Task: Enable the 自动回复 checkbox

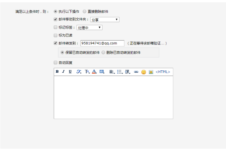Action: [55, 62]
